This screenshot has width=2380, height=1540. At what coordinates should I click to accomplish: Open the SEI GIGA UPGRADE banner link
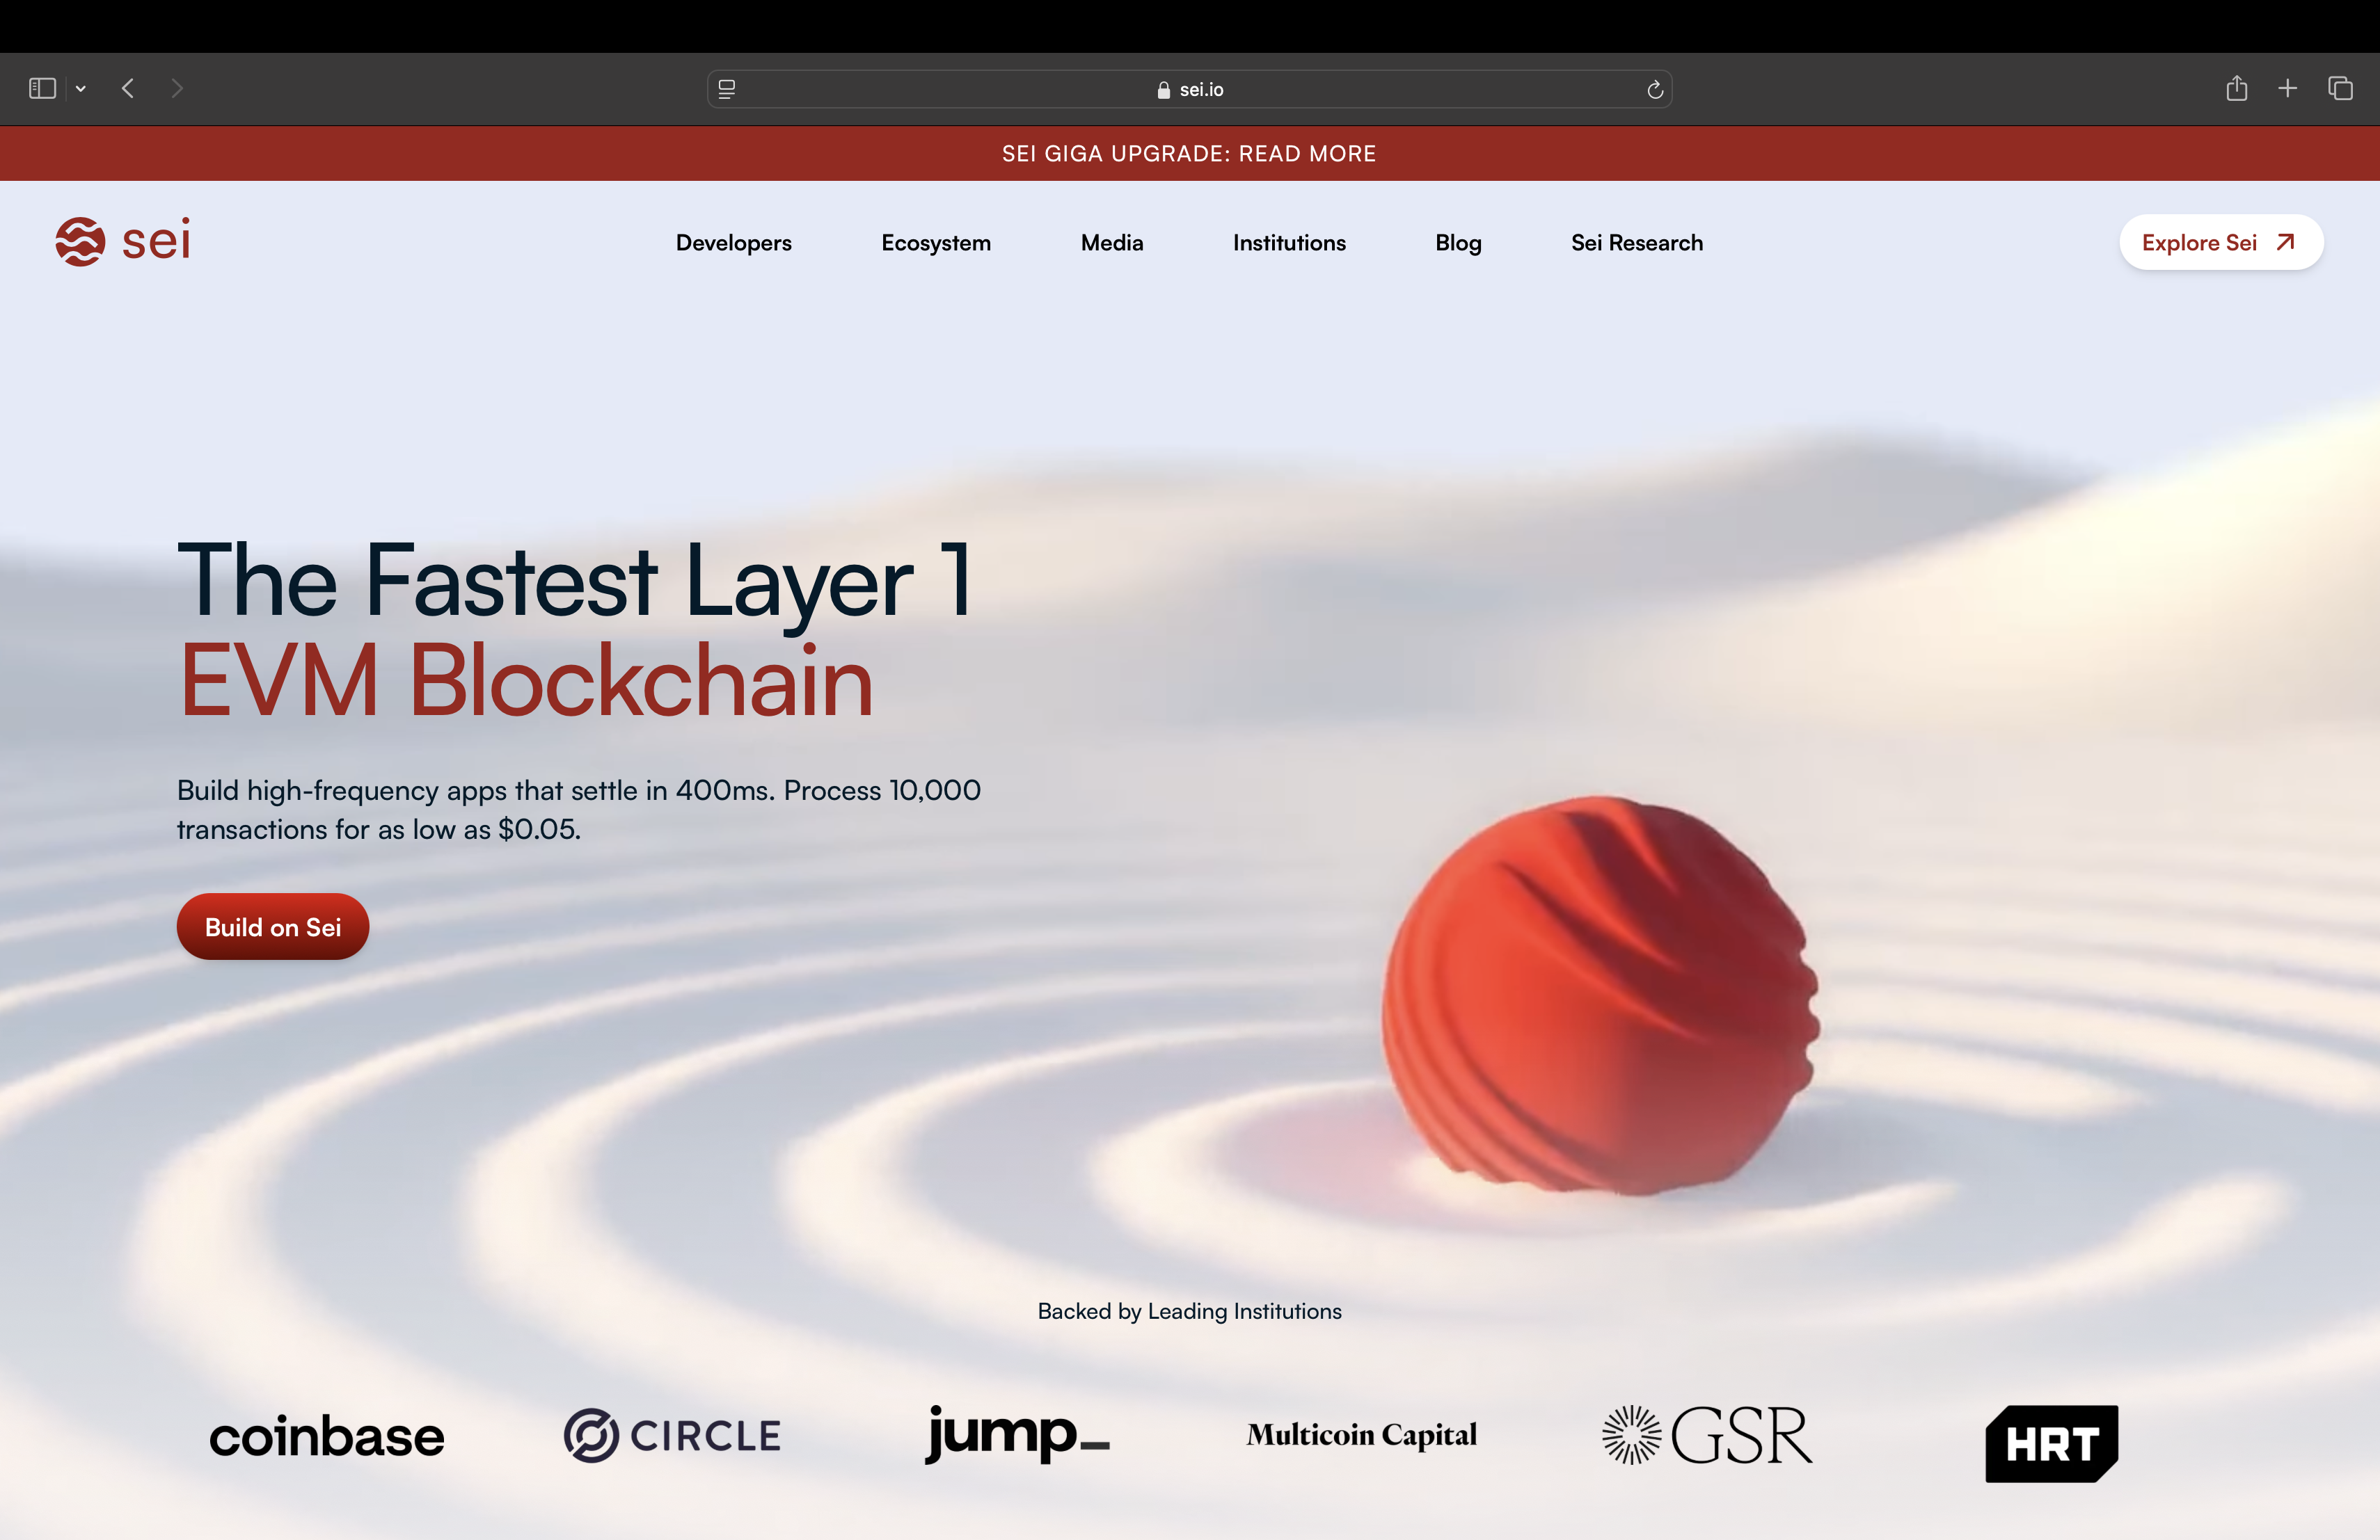[1189, 153]
